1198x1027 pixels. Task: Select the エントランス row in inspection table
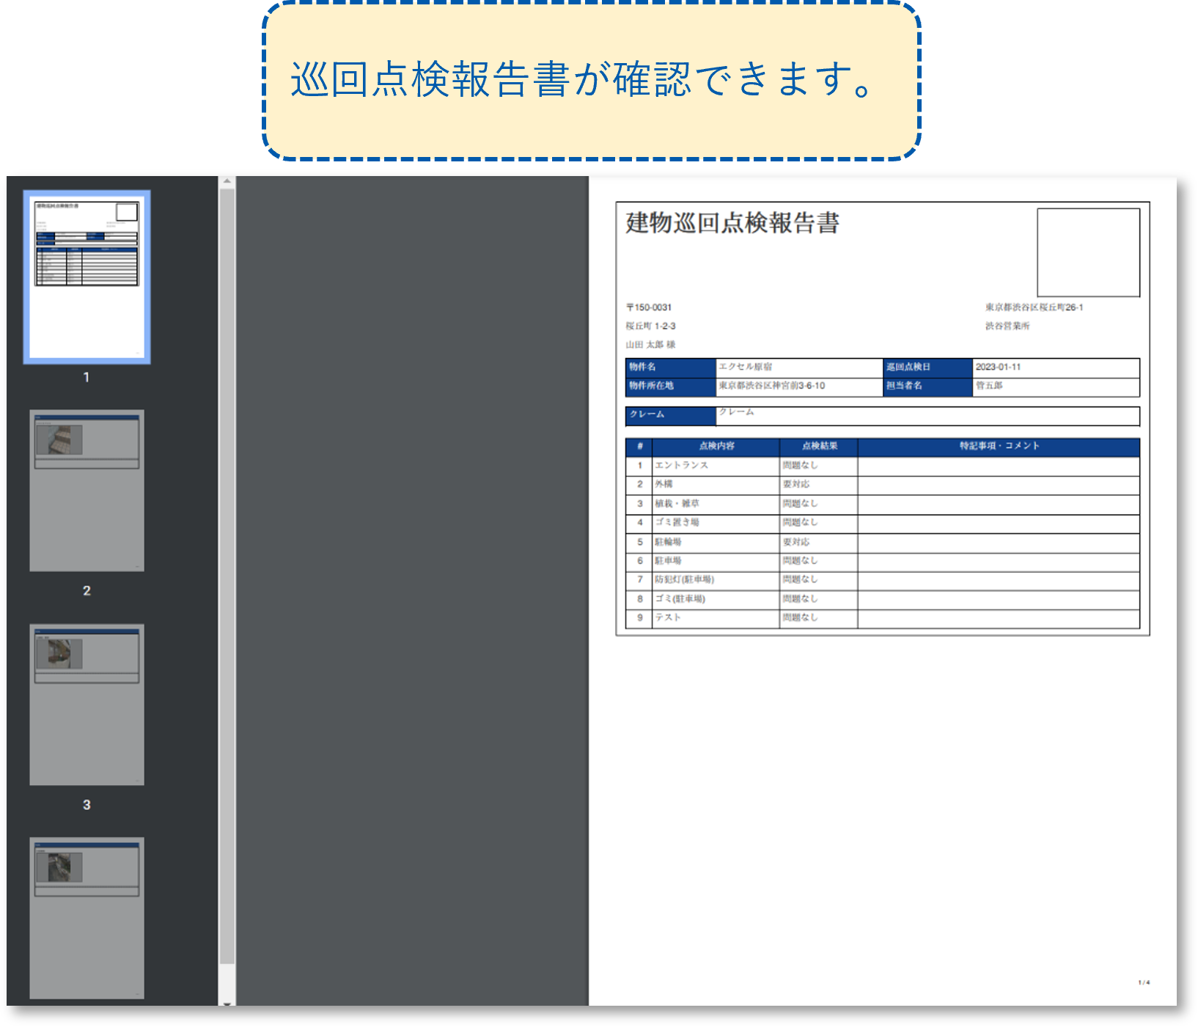coord(681,465)
